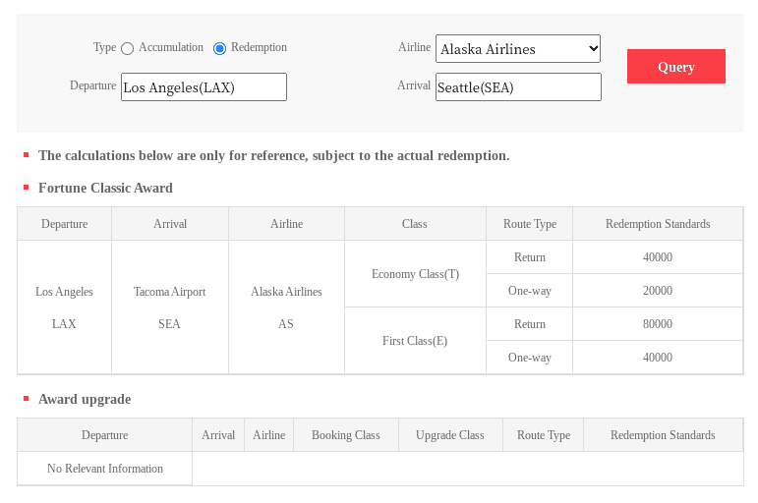Image resolution: width=758 pixels, height=503 pixels.
Task: Click the 80000 redemption value
Action: tap(657, 324)
